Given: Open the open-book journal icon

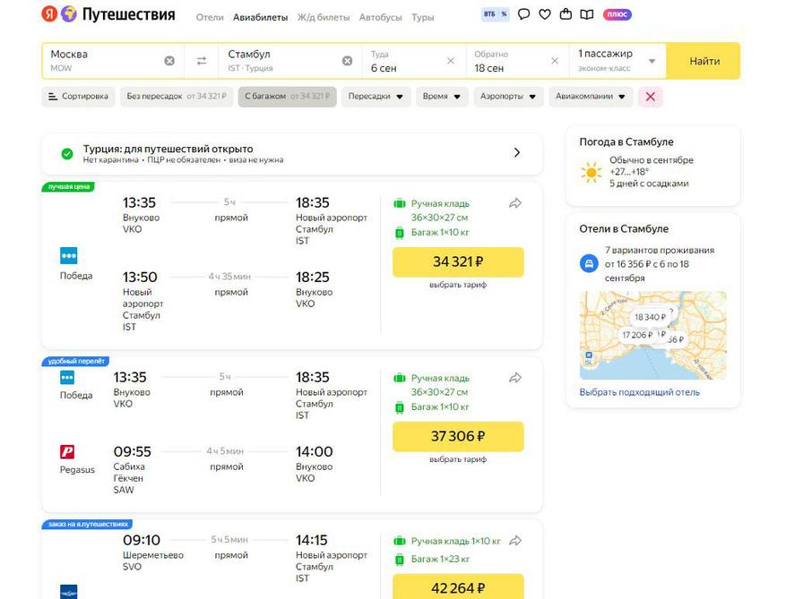Looking at the screenshot, I should tap(586, 14).
